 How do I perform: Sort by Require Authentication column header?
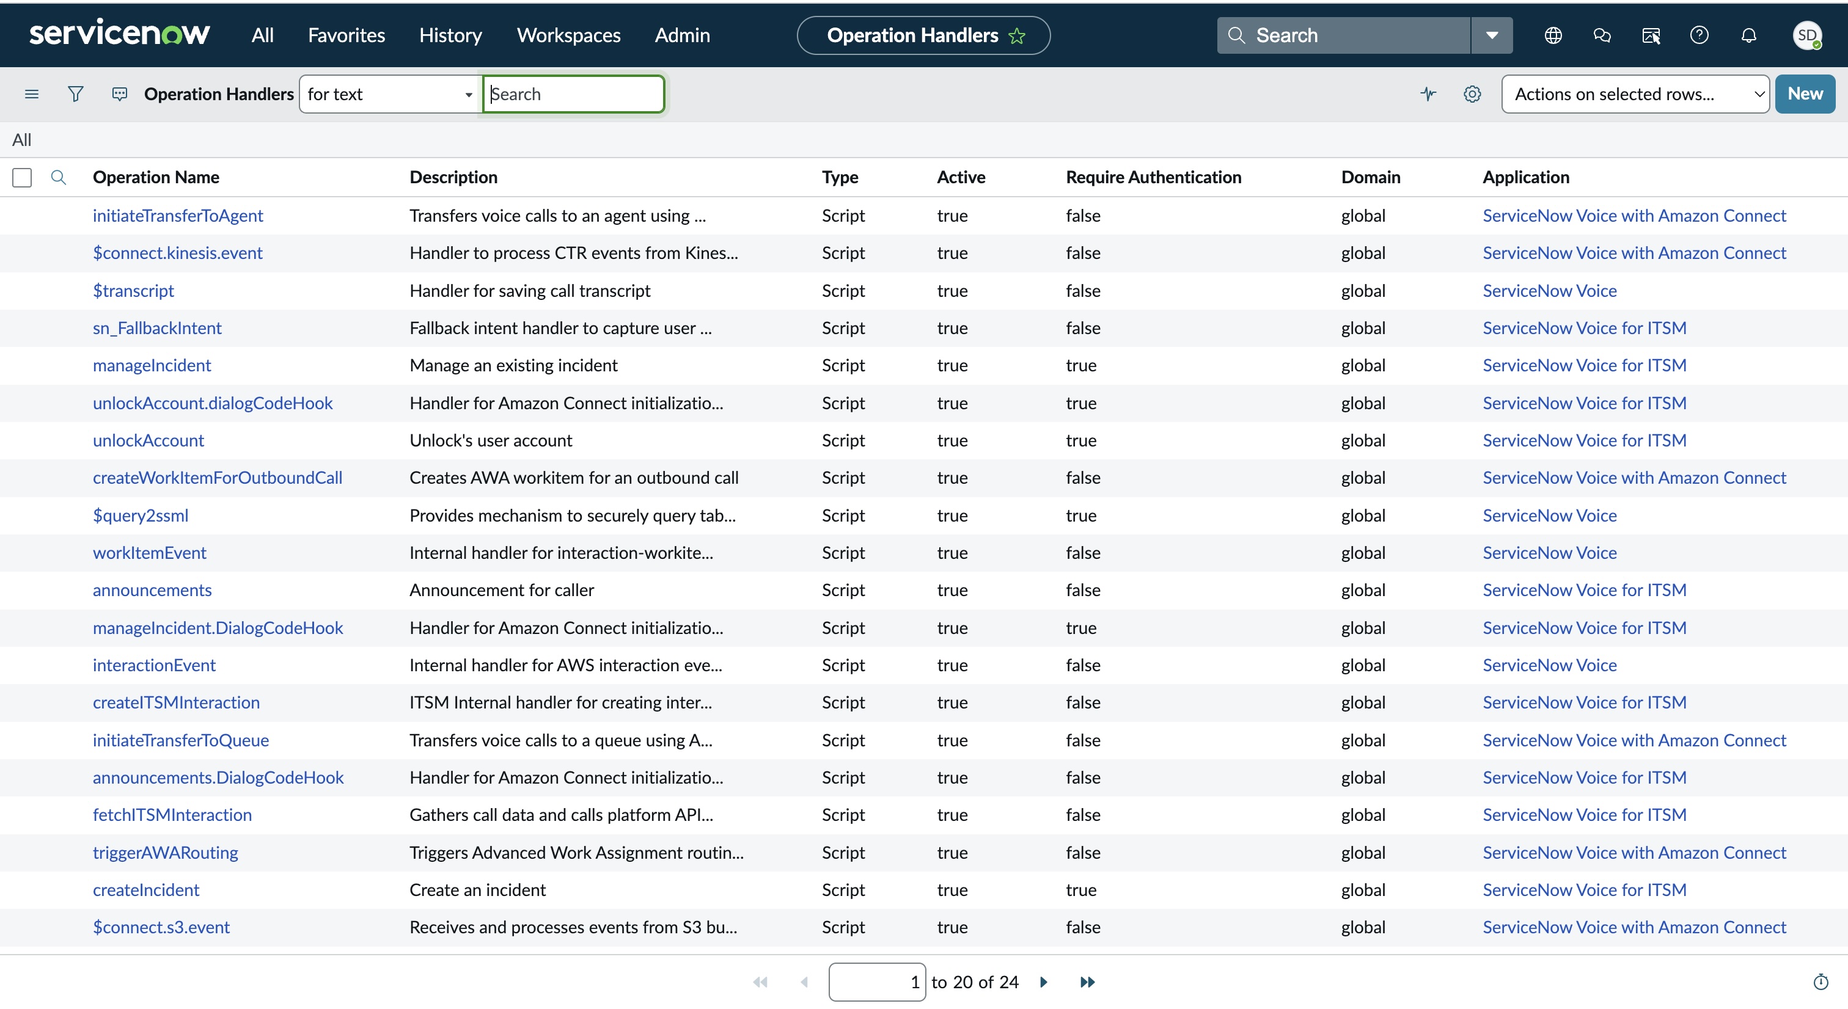pyautogui.click(x=1154, y=177)
